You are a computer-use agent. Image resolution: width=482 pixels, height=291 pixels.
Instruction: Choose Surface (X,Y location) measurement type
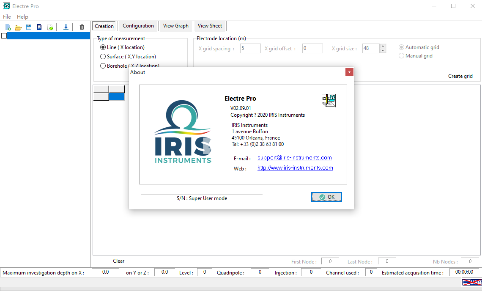pyautogui.click(x=103, y=57)
